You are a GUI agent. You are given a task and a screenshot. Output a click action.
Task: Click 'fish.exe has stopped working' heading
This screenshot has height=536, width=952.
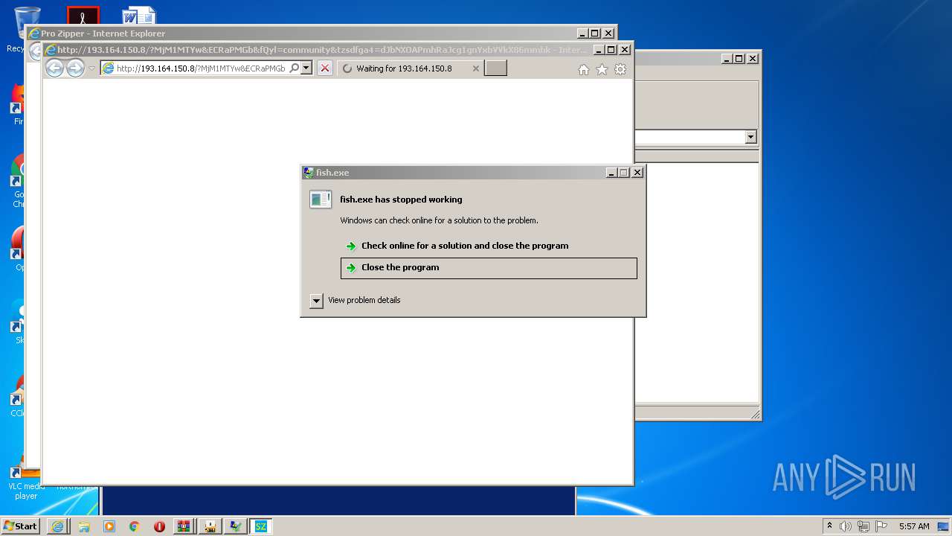401,200
